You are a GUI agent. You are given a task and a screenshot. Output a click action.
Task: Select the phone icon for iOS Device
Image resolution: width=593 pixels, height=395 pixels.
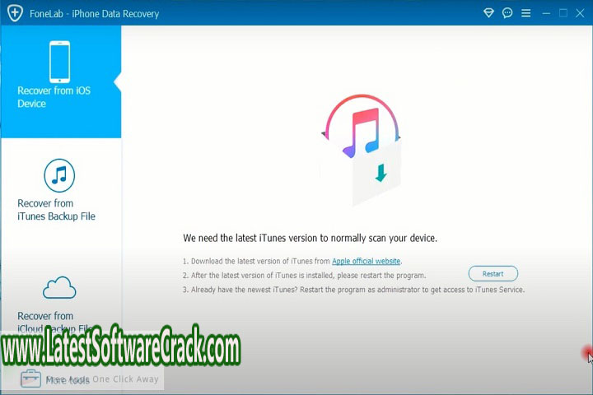click(59, 62)
